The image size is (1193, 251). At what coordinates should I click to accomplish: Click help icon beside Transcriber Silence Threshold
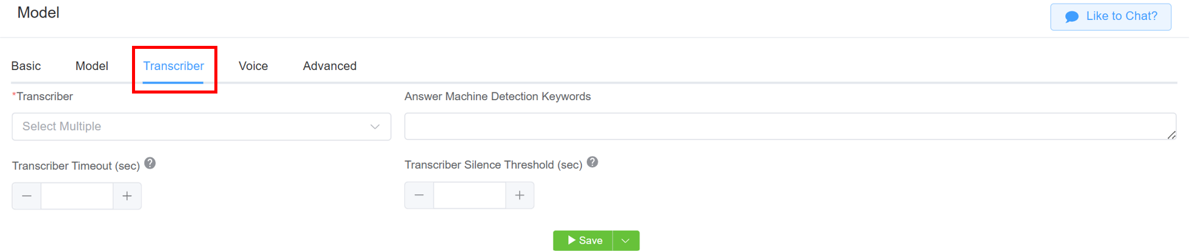pyautogui.click(x=593, y=162)
